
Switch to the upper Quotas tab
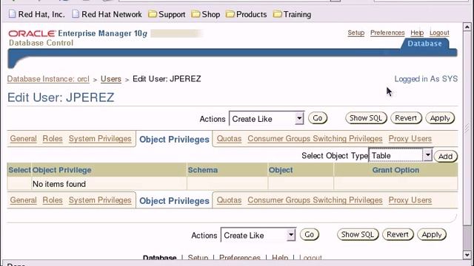click(229, 139)
